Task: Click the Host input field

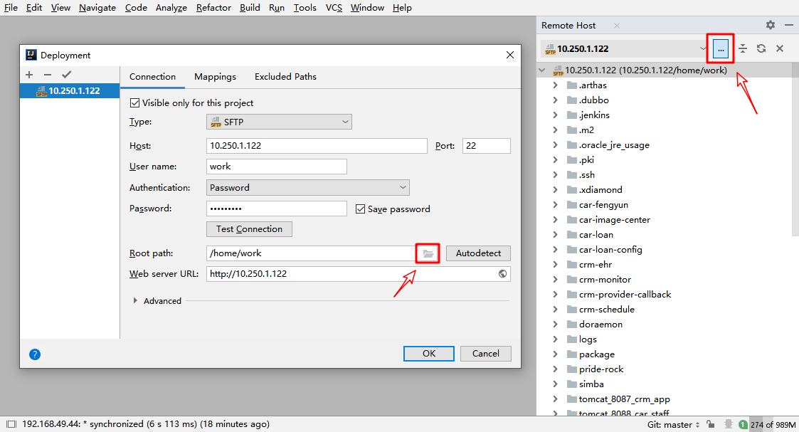Action: pos(317,146)
